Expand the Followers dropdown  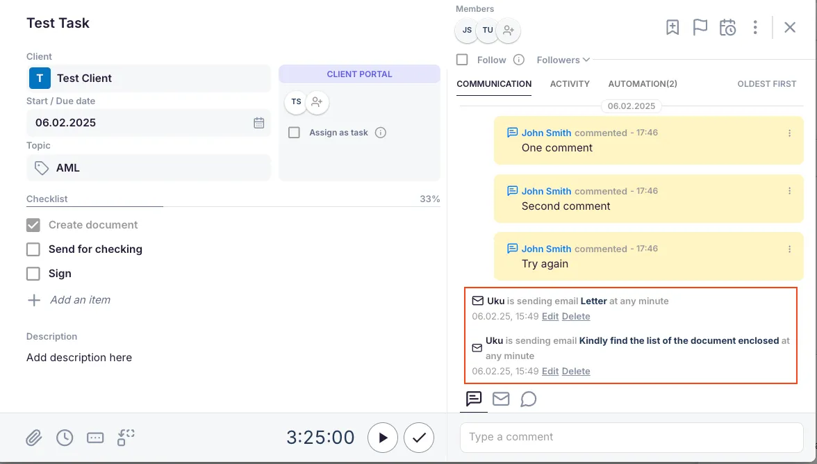click(563, 60)
